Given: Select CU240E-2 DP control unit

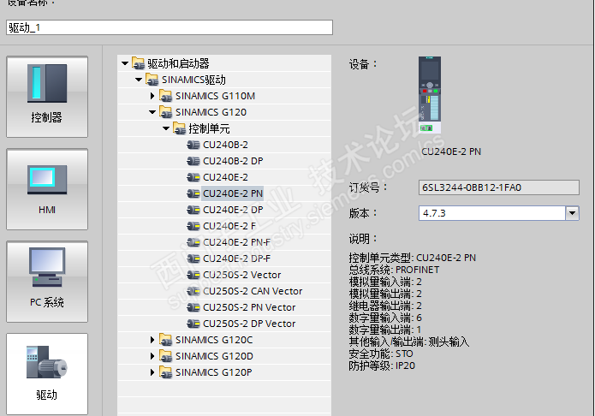Looking at the screenshot, I should point(233,210).
